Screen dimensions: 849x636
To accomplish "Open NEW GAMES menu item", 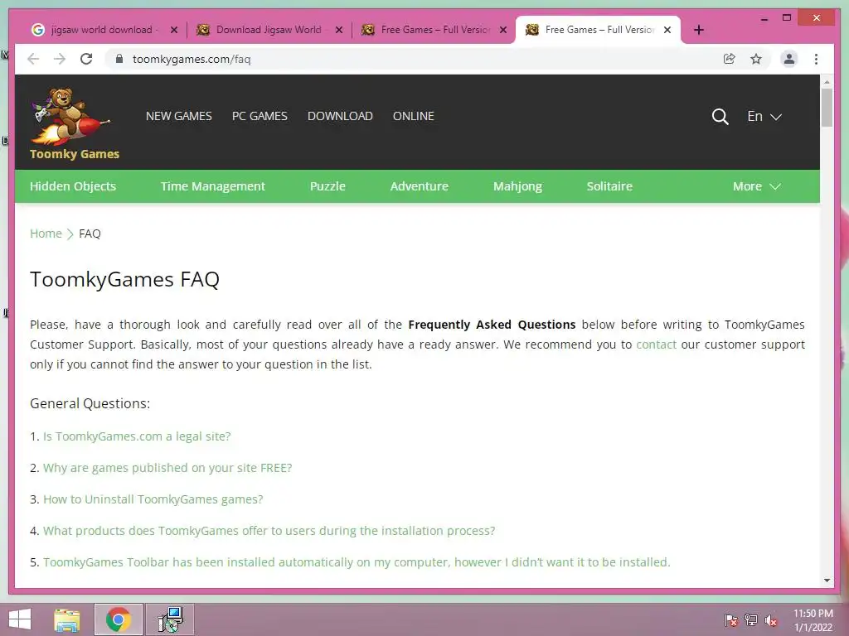I will (x=179, y=116).
